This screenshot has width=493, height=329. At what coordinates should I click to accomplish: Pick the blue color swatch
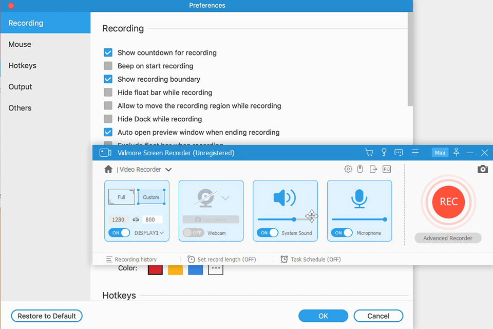point(196,270)
